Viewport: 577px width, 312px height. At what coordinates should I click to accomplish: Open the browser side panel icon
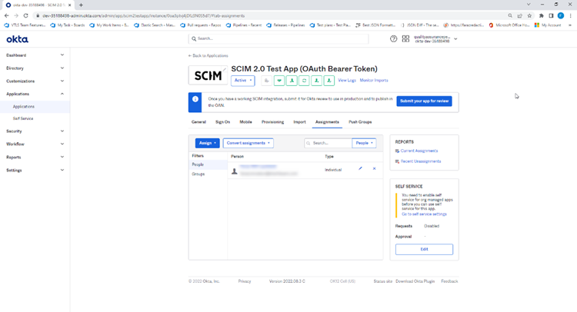[551, 15]
